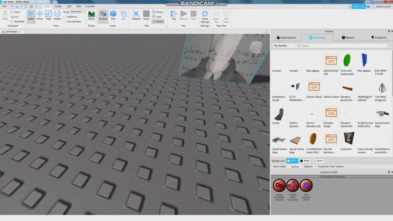Switch to the Explorer panel tab
The height and width of the screenshot is (221, 393).
tap(308, 166)
